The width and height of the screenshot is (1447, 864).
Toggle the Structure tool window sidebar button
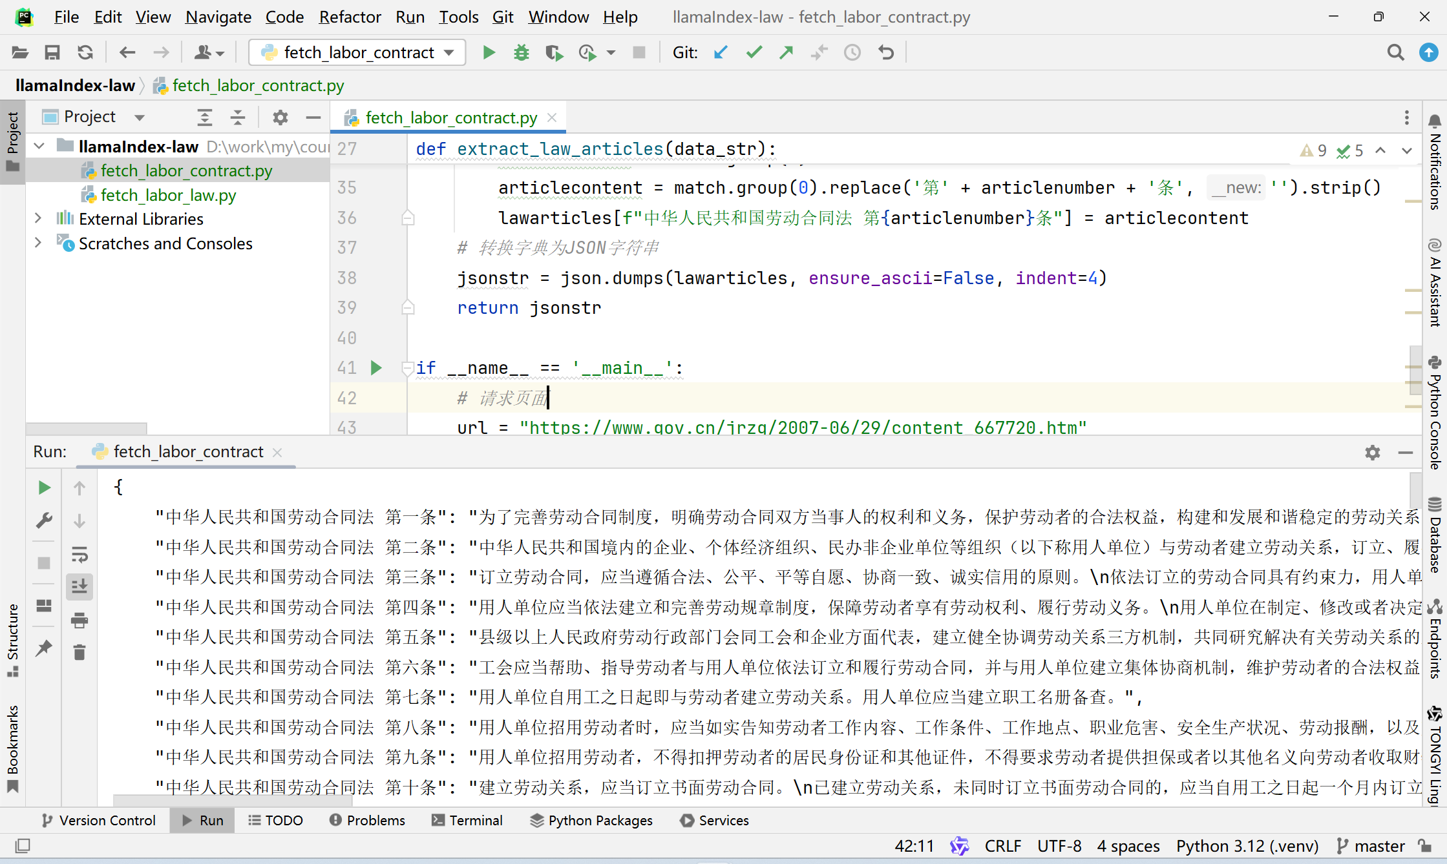13,641
